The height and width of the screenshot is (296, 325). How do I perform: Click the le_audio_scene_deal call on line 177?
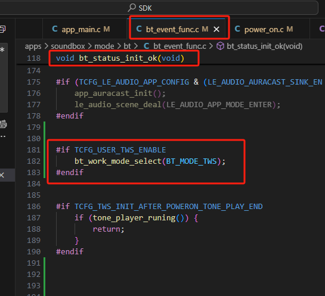[x=117, y=105]
